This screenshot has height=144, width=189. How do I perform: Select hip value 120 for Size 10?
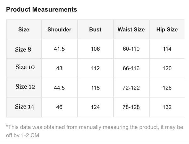[167, 68]
